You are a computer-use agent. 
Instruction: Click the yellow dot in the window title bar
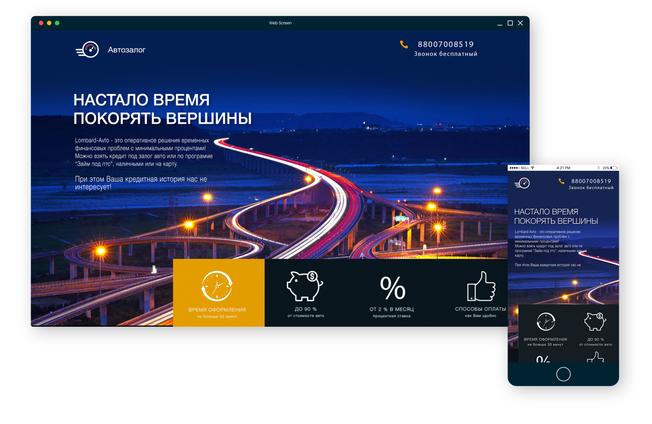click(49, 23)
